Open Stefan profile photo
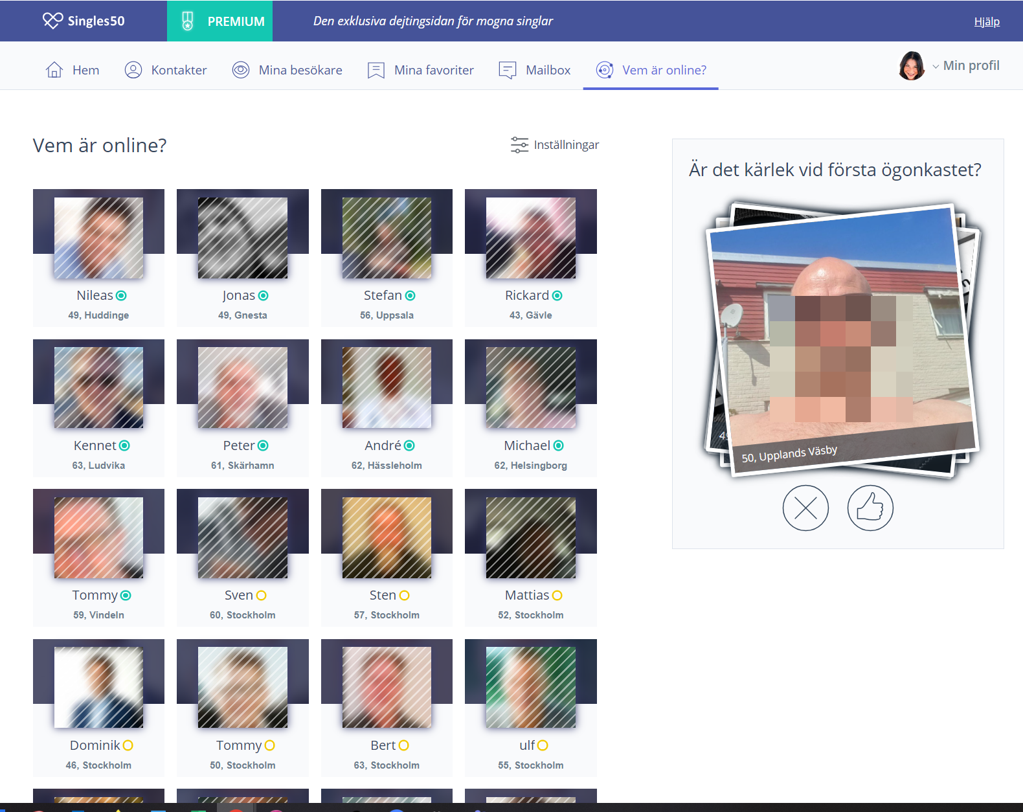This screenshot has height=812, width=1023. pos(387,238)
